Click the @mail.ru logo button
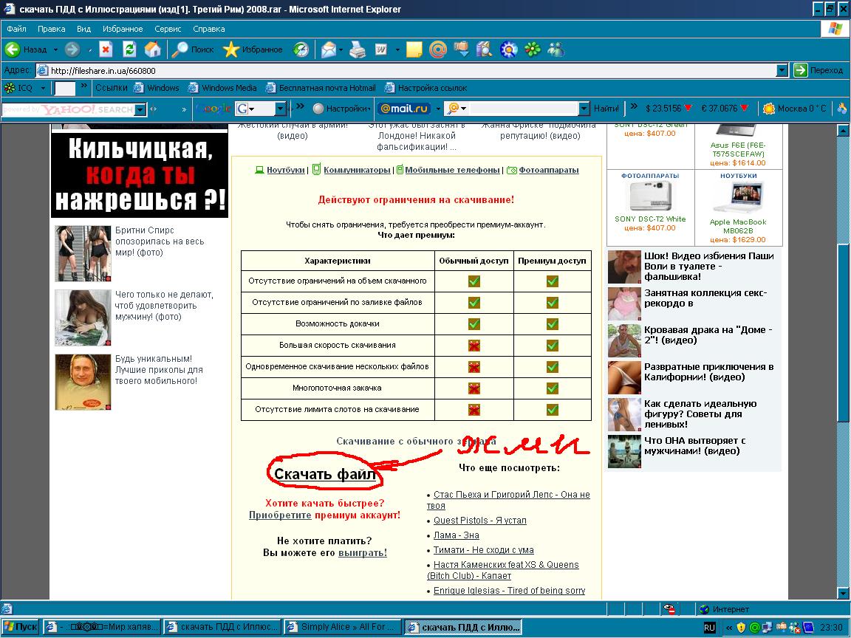 tap(404, 109)
